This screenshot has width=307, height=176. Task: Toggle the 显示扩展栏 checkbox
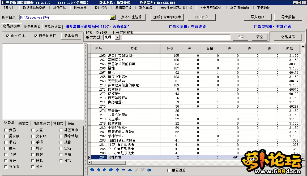(35, 36)
